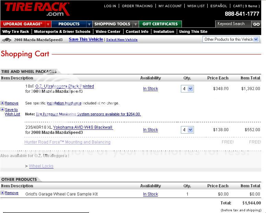
Task: Click the Shopping Cart heading
Action: point(25,54)
